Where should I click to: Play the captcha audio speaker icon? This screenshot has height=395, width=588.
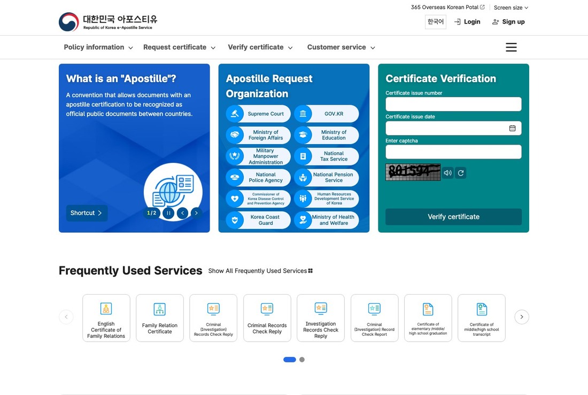[x=447, y=173]
